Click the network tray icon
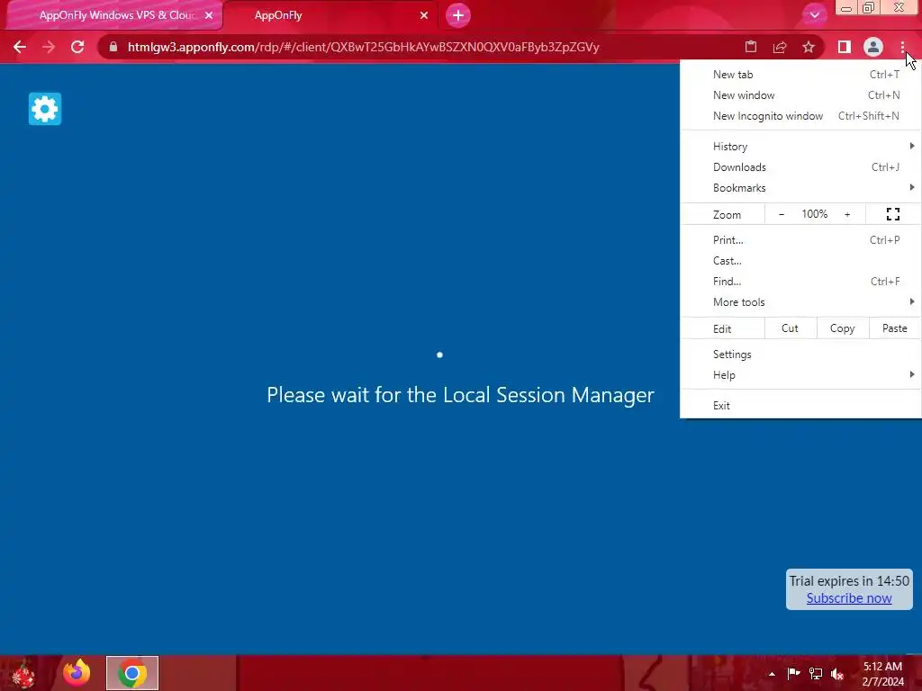 [x=816, y=673]
